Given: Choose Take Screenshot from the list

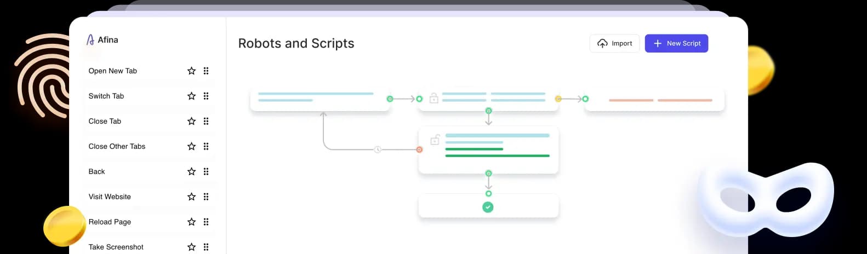Looking at the screenshot, I should pos(116,247).
